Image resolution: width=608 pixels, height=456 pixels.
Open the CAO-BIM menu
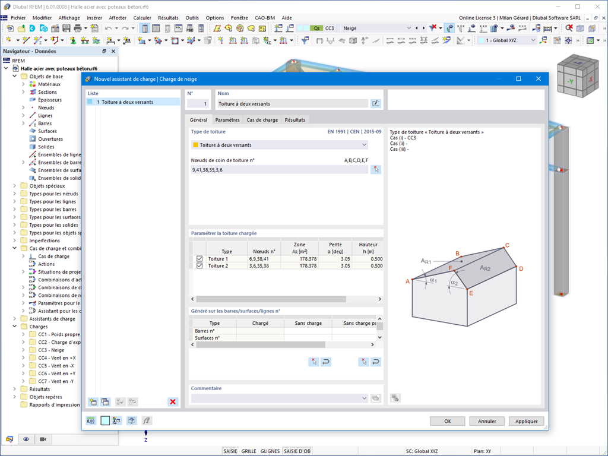pyautogui.click(x=265, y=18)
